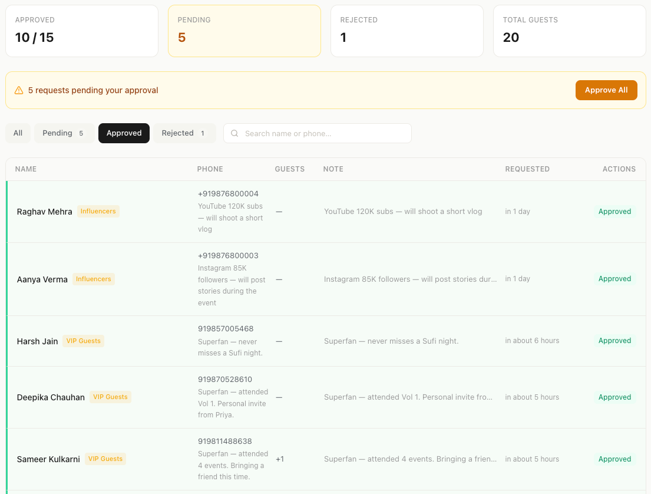Select the Rejected summary card
This screenshot has height=494, width=651.
(x=407, y=31)
